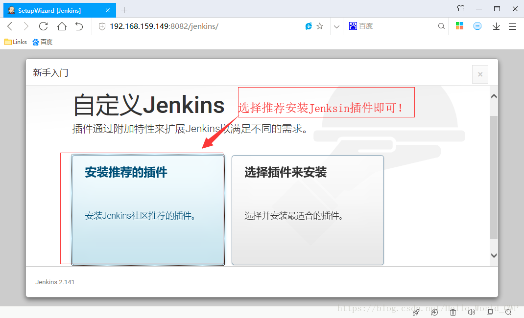
Task: Click the skin/shirt icon in title bar
Action: tap(461, 9)
